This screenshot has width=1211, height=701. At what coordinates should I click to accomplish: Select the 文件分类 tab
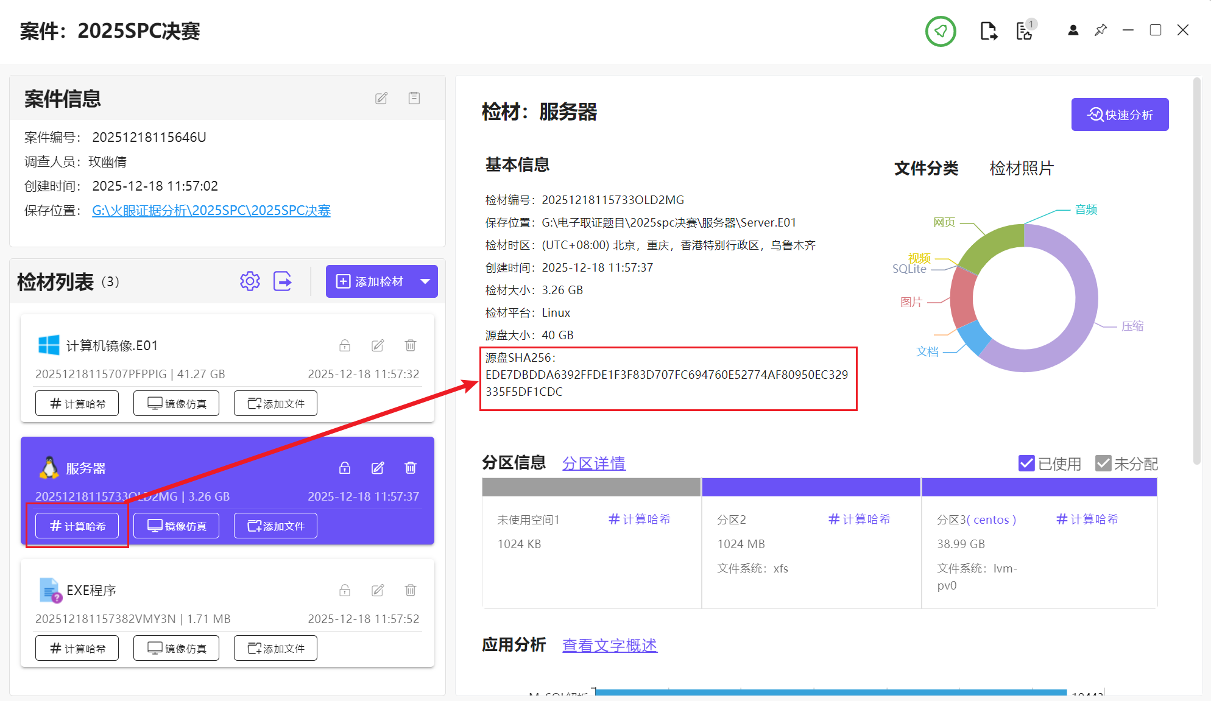(926, 168)
